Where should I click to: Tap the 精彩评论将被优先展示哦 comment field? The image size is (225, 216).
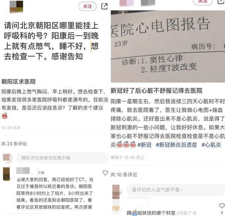click(62, 158)
